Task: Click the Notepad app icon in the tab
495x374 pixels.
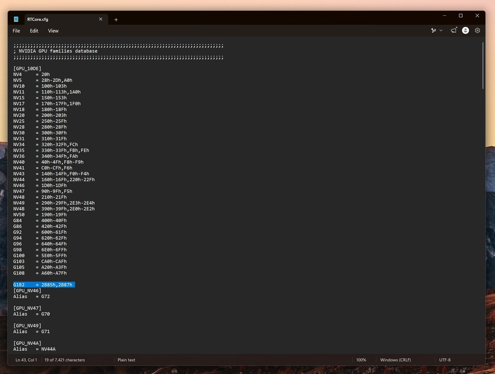Action: (16, 19)
